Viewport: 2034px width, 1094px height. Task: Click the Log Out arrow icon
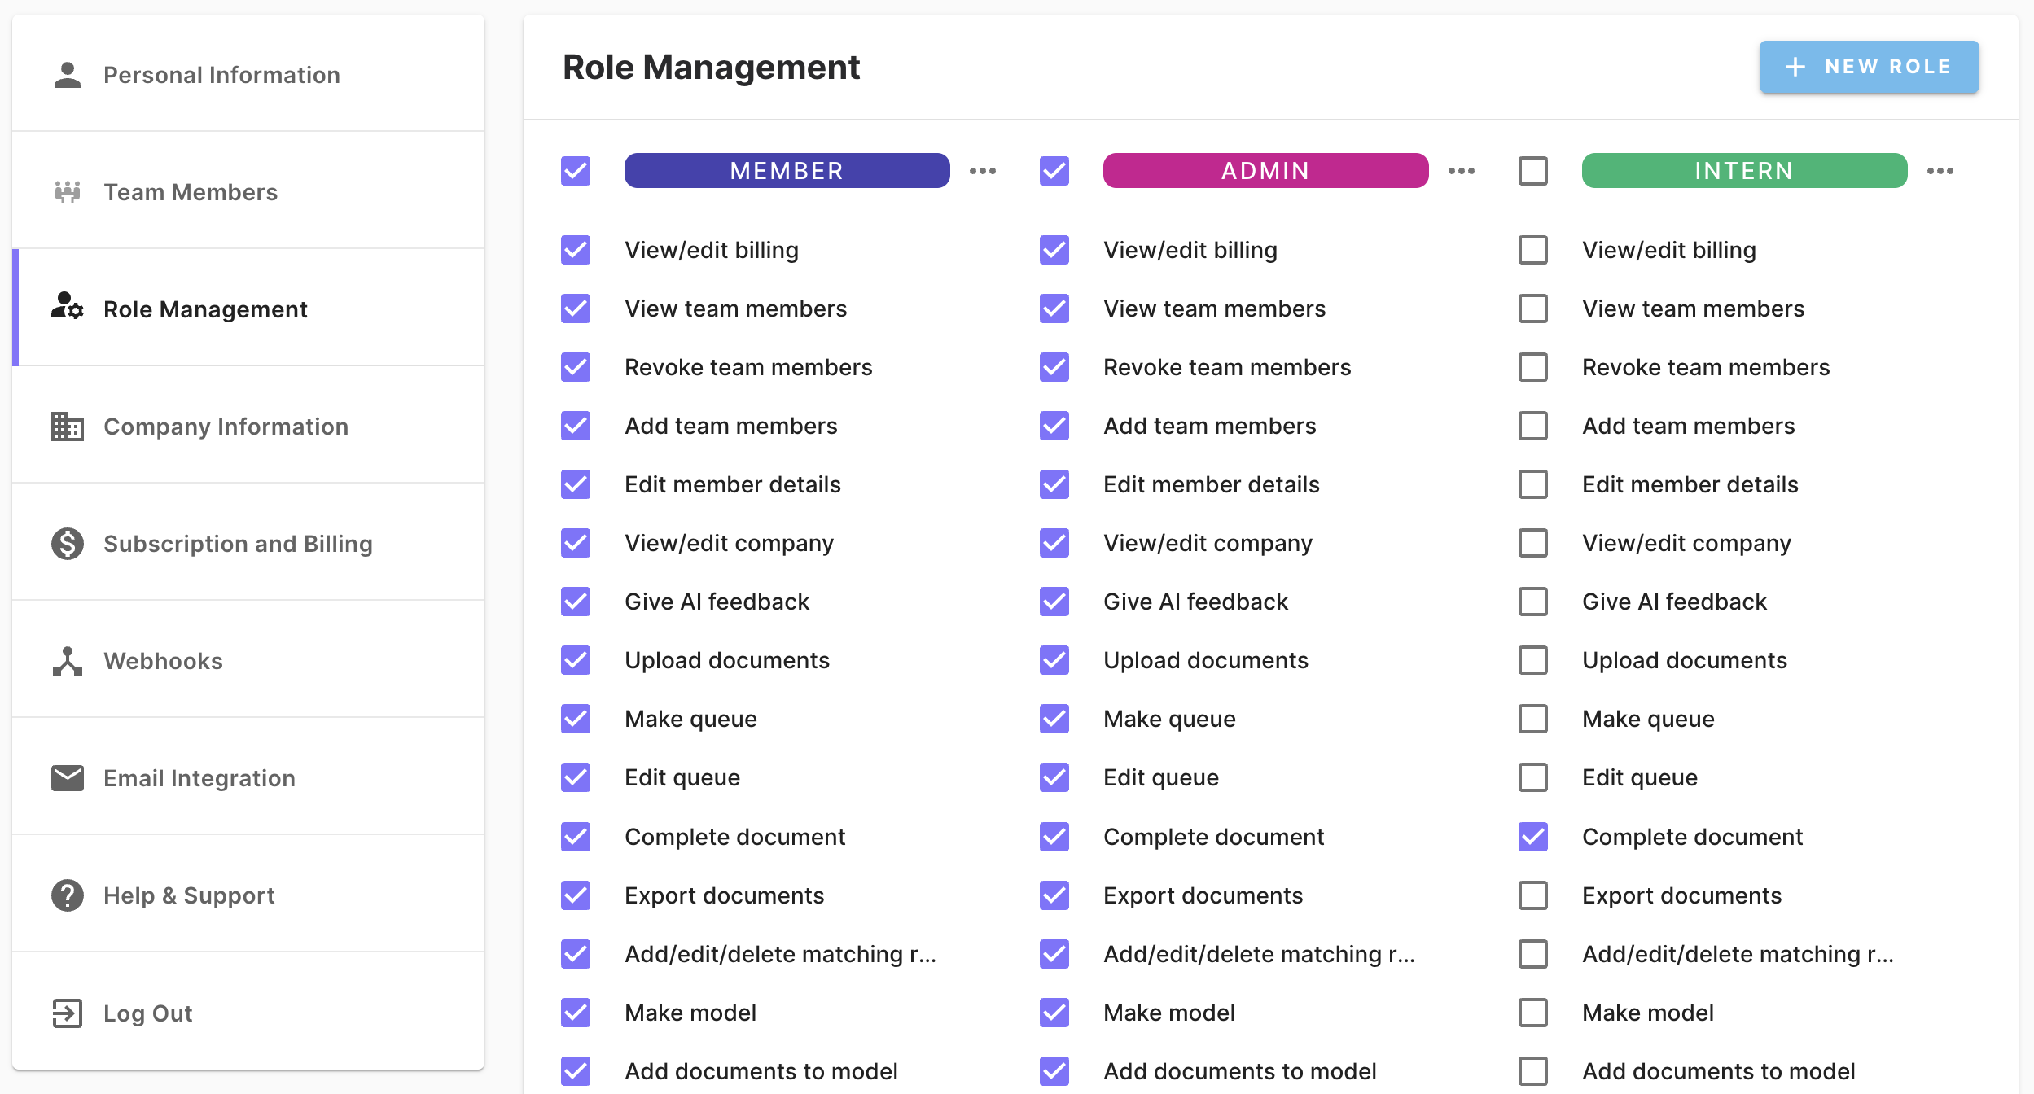[68, 1013]
